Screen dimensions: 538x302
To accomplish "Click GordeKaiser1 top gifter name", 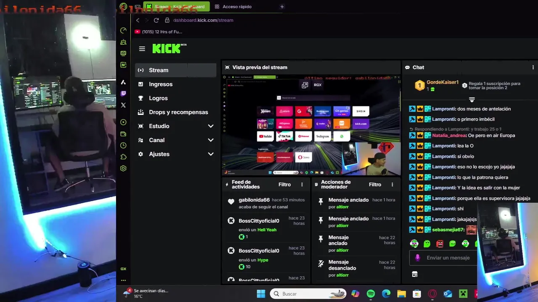I will tap(442, 82).
